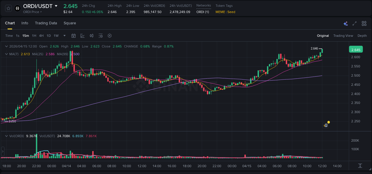Open the chart layout grid options
Viewport: 372px width, 174px height.
coord(364,23)
